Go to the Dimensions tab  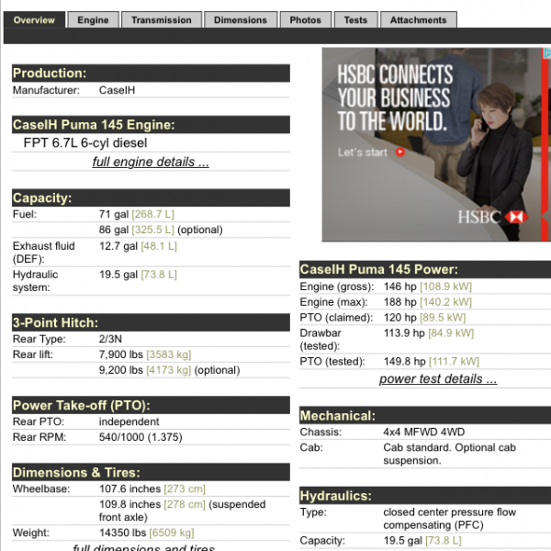[241, 19]
